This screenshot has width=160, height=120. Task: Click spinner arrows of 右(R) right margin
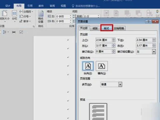(154, 46)
